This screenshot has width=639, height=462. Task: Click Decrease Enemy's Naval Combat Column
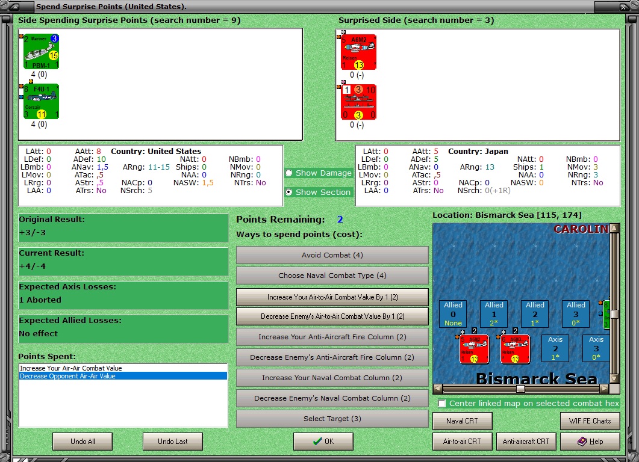pyautogui.click(x=332, y=398)
